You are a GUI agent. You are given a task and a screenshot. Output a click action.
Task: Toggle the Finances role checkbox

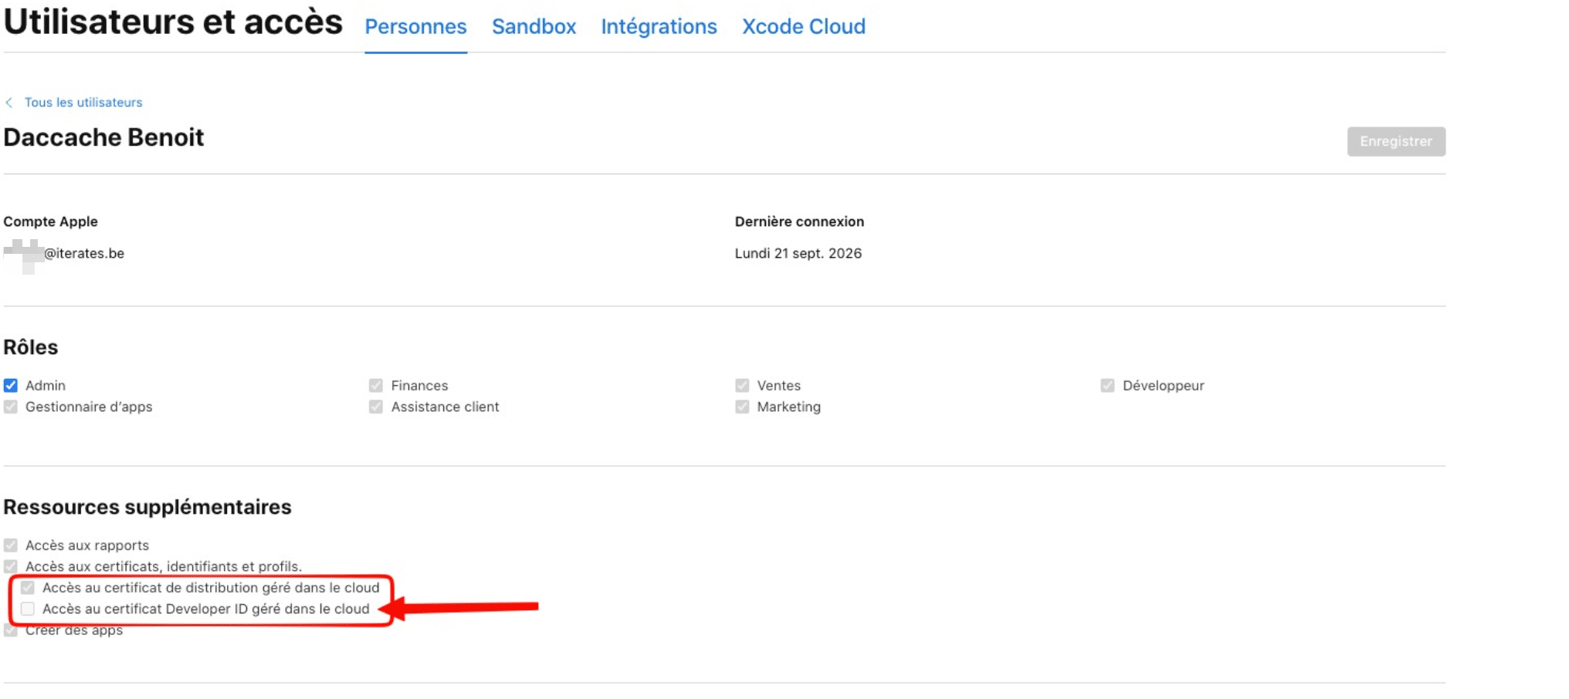click(376, 385)
